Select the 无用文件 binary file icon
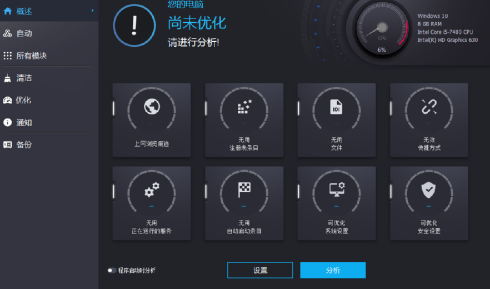490x289 pixels. click(336, 107)
